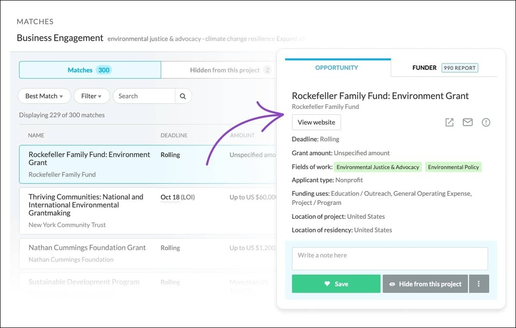Open the three-dot more options menu
This screenshot has width=516, height=328.
479,284
